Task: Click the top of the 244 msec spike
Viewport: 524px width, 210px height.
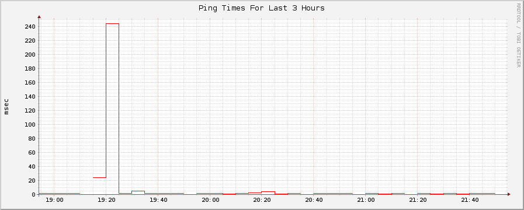Action: click(x=112, y=24)
